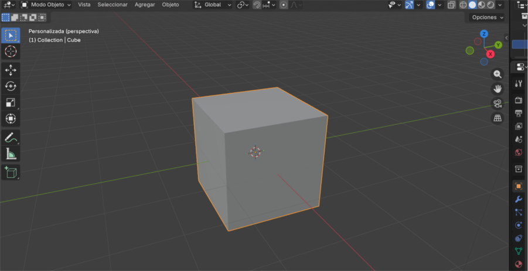Open the Seleccionar menu
Viewport: 528px width, 271px height.
click(x=113, y=5)
